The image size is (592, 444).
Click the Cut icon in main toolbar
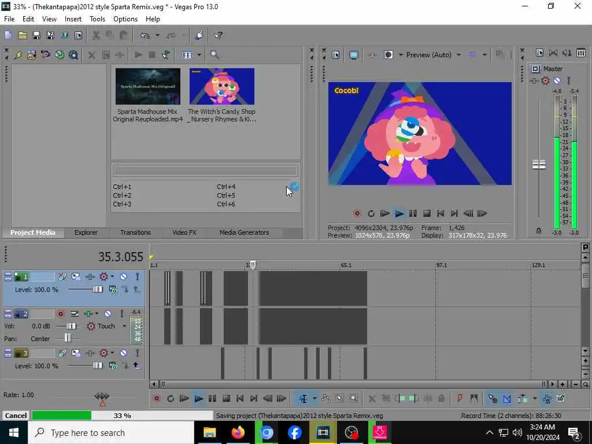pos(97,35)
